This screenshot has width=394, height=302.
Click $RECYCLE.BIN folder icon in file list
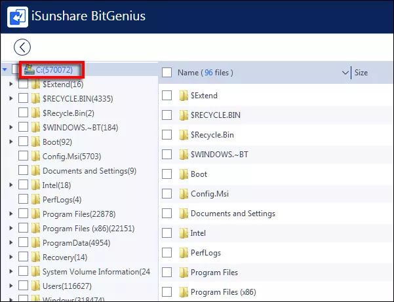184,115
